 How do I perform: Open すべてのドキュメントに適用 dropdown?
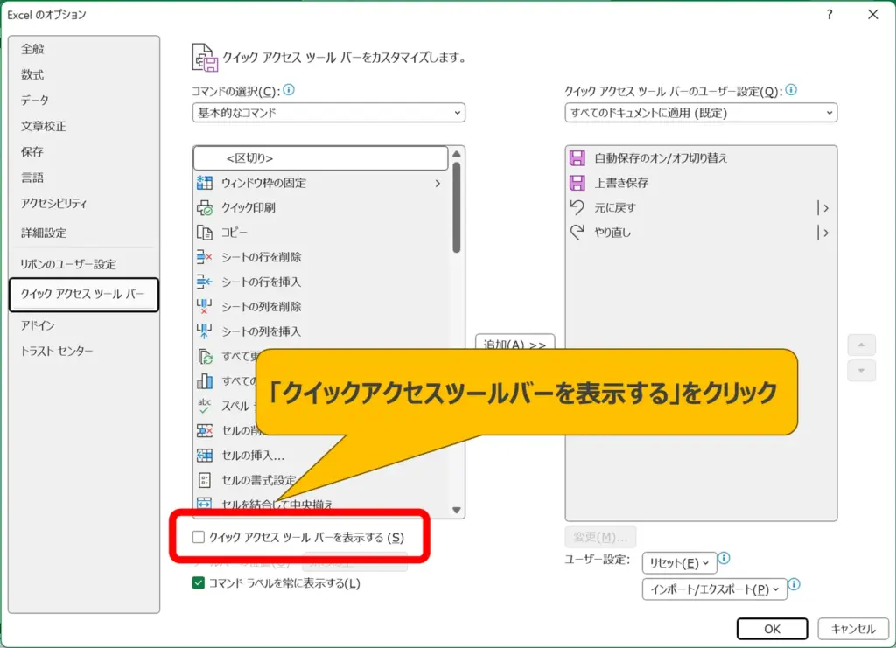(700, 113)
